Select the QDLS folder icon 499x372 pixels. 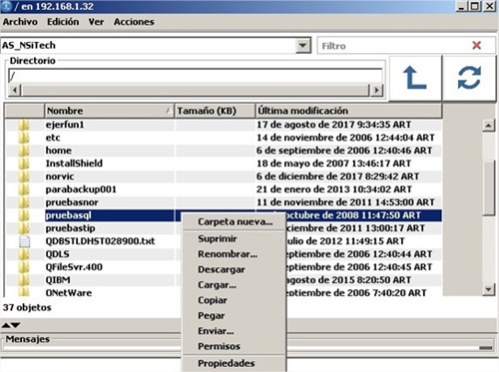pyautogui.click(x=24, y=254)
